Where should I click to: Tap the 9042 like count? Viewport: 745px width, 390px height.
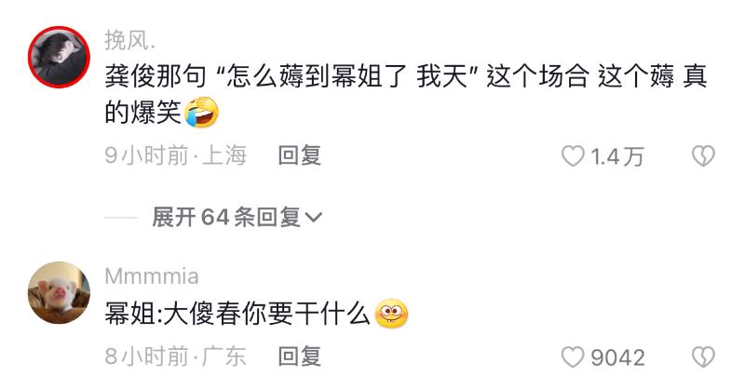[x=617, y=357]
